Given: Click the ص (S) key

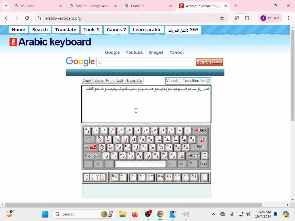Looking at the screenshot, I should tap(108, 139).
